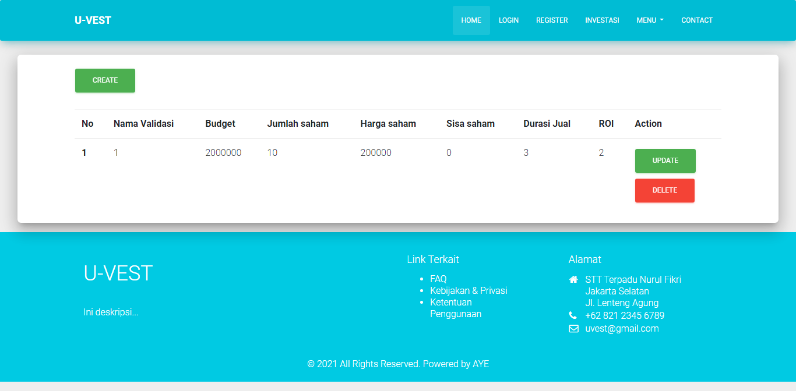Click the U-VEST brand logo in the navbar

click(x=93, y=20)
